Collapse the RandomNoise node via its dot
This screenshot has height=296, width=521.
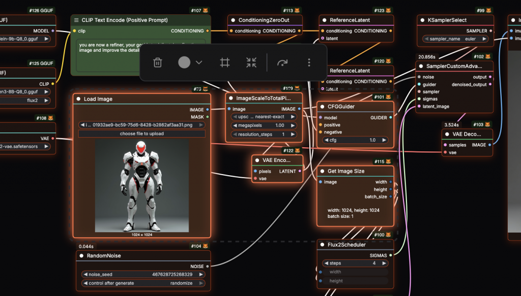pos(82,256)
